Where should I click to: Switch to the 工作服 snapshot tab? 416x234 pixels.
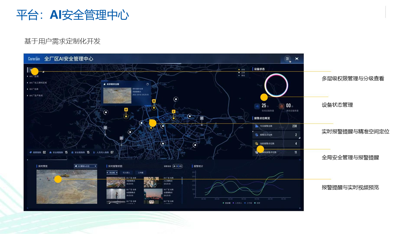click(140, 173)
